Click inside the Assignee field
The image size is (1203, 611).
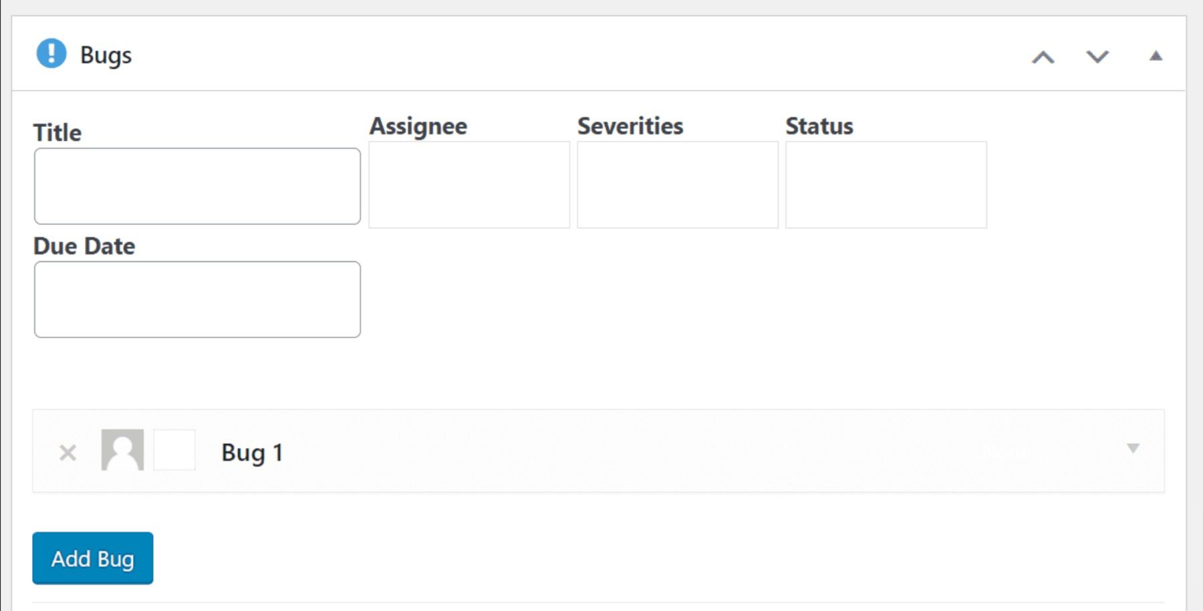click(x=468, y=184)
